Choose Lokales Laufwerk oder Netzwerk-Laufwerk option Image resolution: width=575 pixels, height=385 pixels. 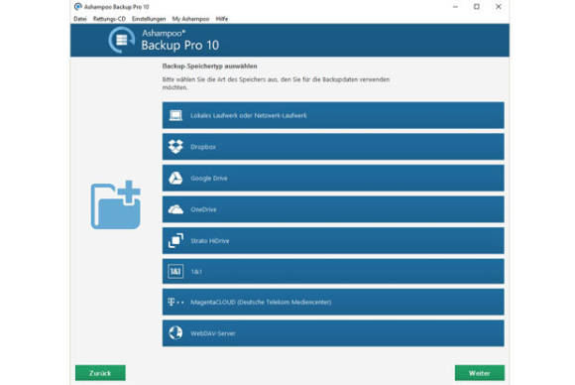click(333, 115)
